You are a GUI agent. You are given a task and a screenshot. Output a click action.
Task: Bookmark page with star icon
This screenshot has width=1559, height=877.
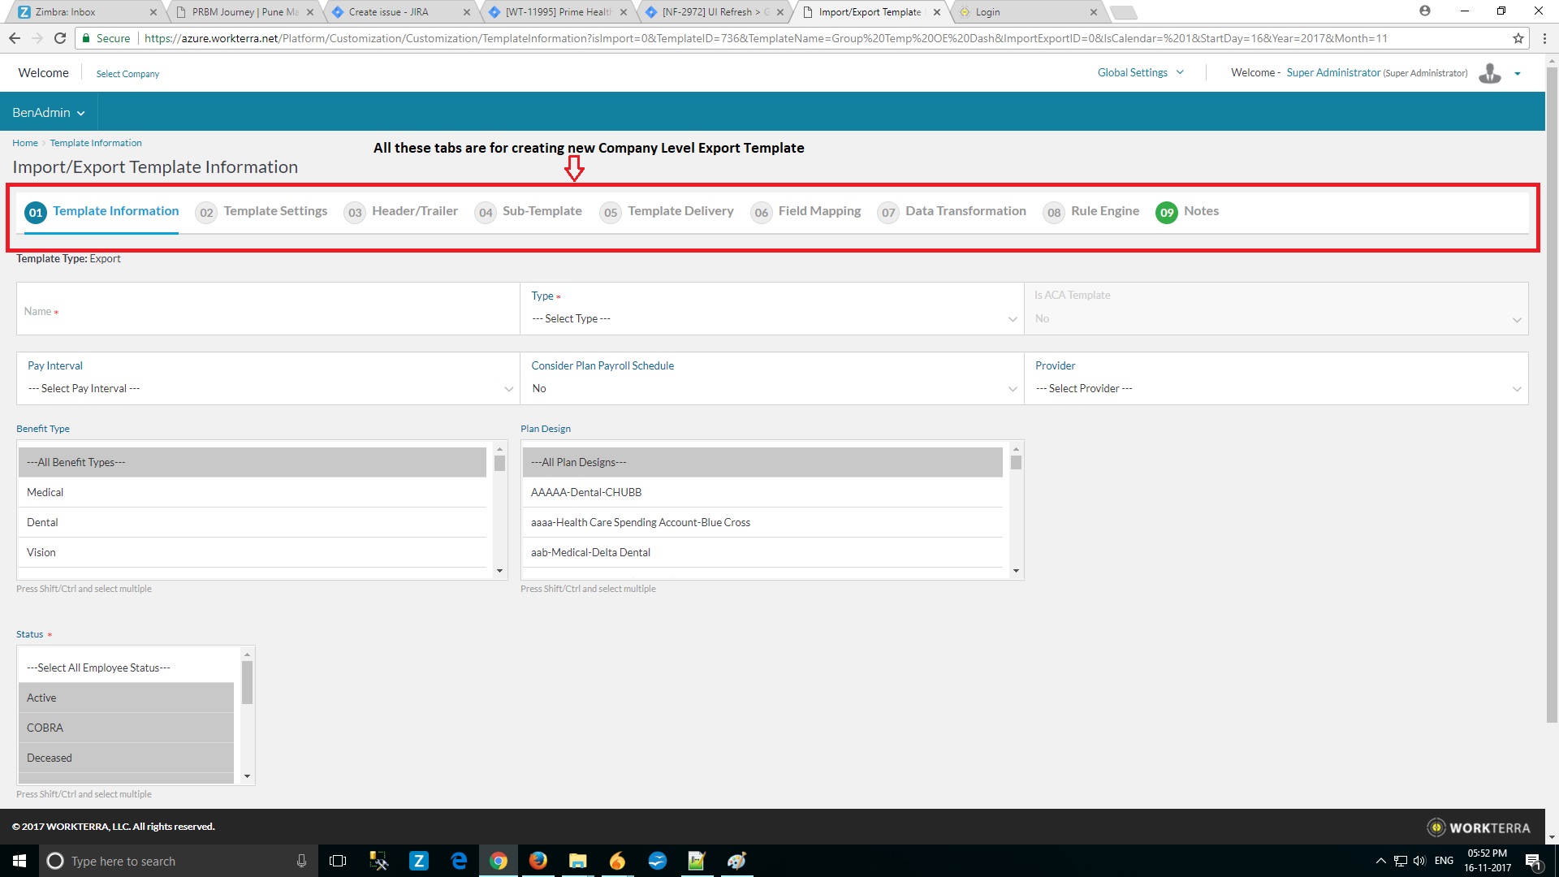pos(1518,38)
